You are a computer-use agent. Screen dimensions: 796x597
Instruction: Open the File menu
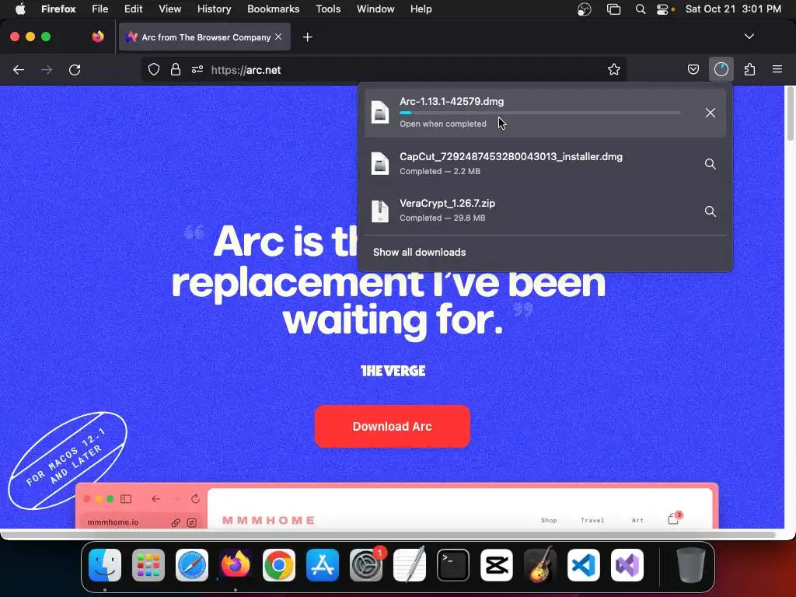(99, 9)
